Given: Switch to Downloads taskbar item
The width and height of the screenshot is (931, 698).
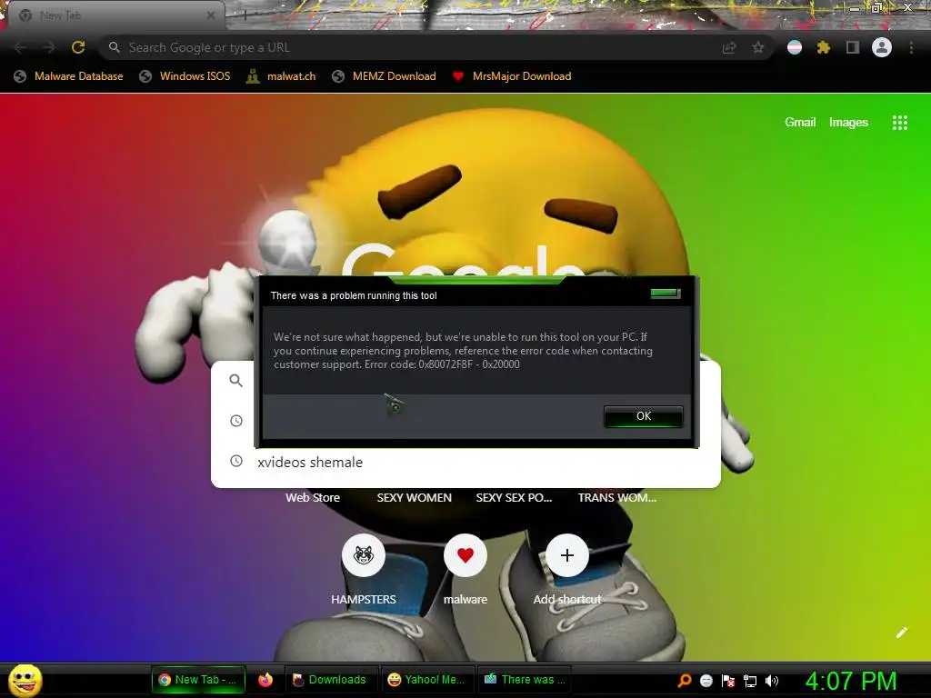Looking at the screenshot, I should click(x=330, y=680).
